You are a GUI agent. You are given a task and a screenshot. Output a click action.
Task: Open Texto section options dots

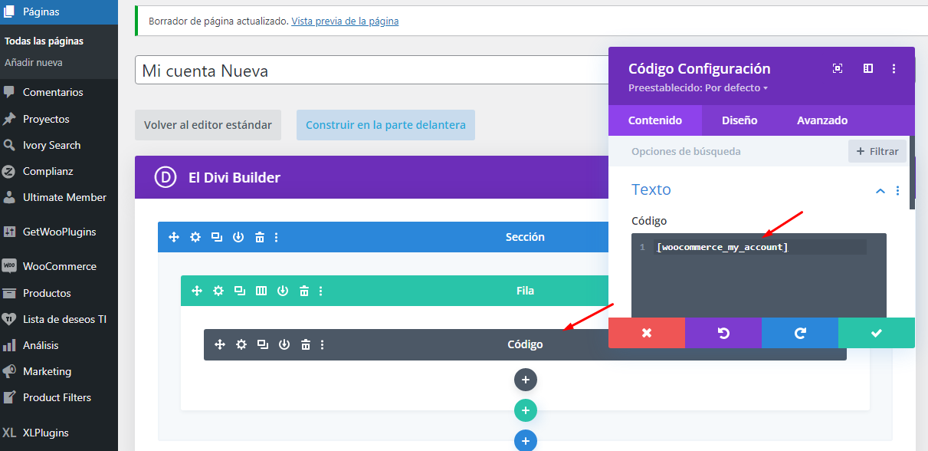click(x=898, y=190)
